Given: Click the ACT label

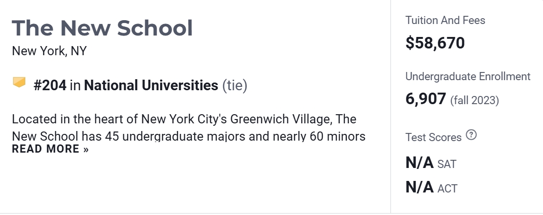Looking at the screenshot, I should pyautogui.click(x=447, y=188).
